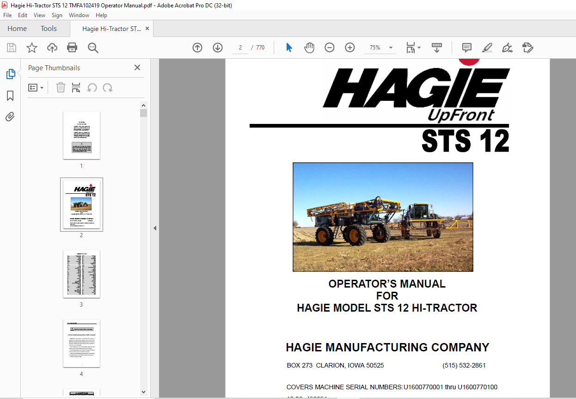This screenshot has height=399, width=576.
Task: Add file to favorites star icon
Action: pos(32,48)
